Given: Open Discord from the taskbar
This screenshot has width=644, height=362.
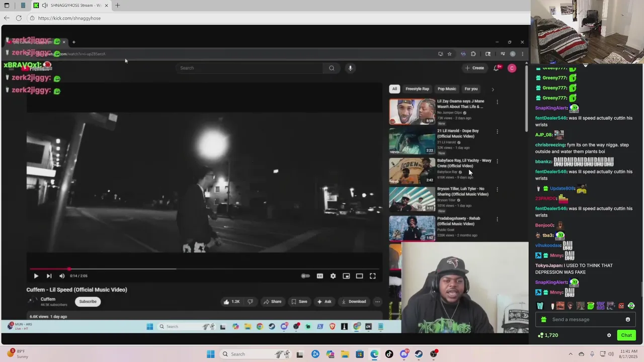Looking at the screenshot, I should (404, 354).
